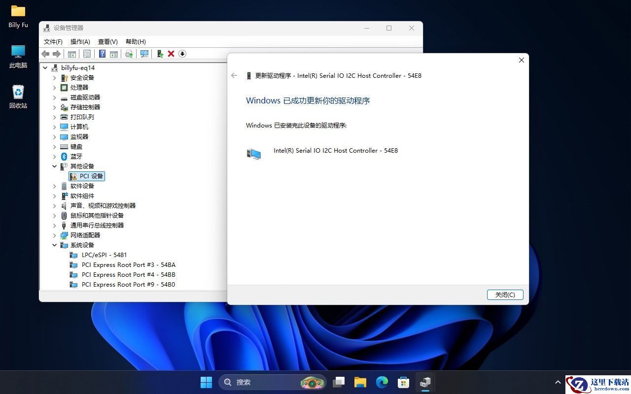Click the 关闭(C) button

click(505, 295)
